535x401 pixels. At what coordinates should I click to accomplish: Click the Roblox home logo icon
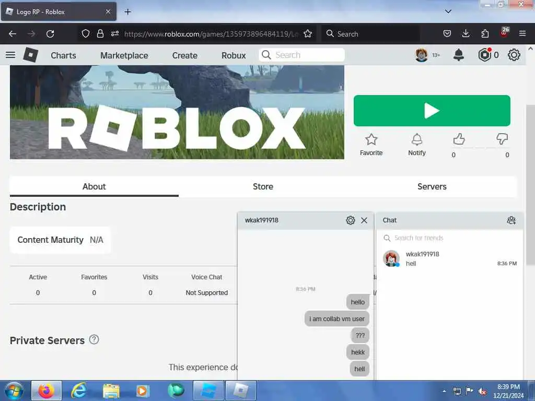[x=30, y=55]
